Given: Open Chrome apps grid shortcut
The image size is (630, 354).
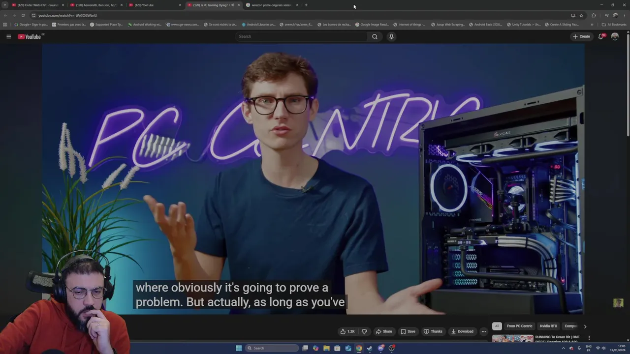Looking at the screenshot, I should pyautogui.click(x=5, y=24).
